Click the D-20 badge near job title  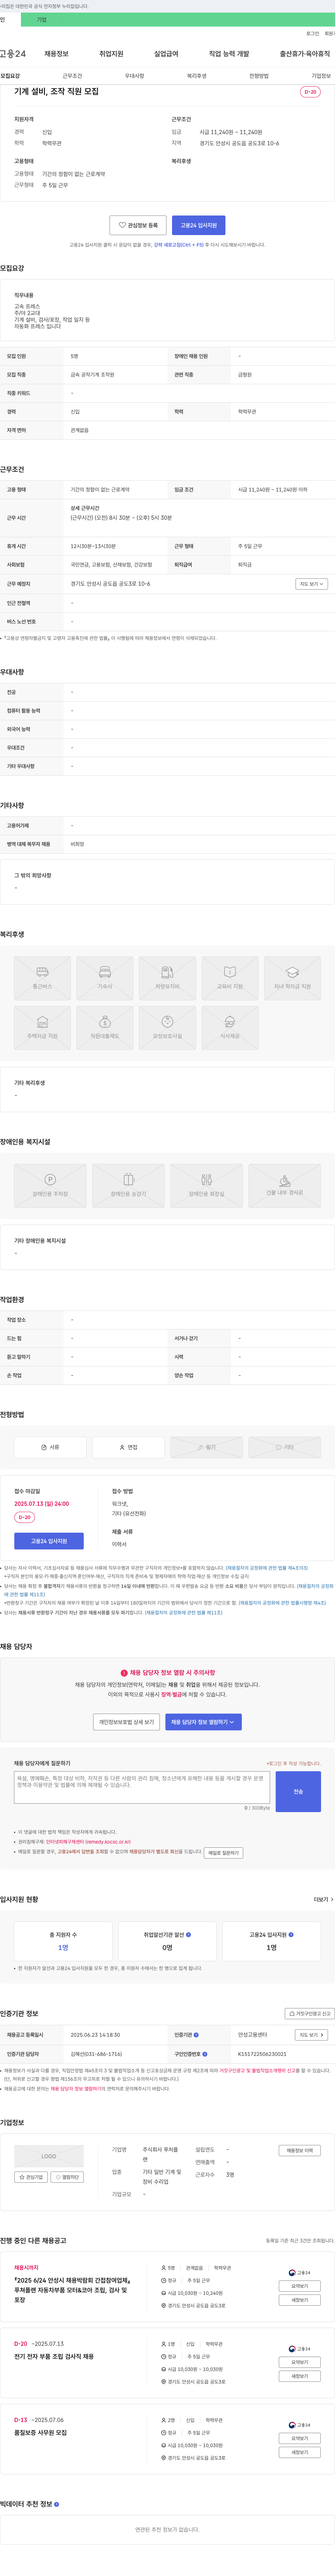pos(310,92)
